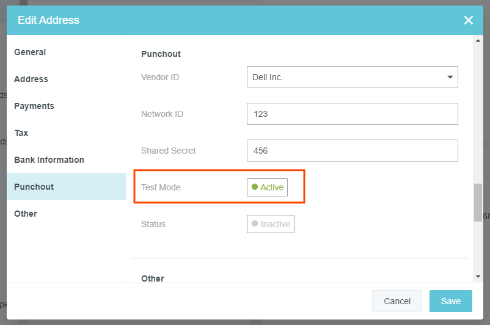Toggle the Status Inactive switch
490x325 pixels.
click(271, 224)
